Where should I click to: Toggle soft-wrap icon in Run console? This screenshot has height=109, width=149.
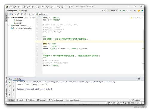click(13, 89)
